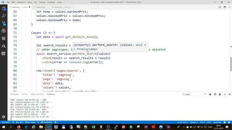Synchronize changes in status bar

point(13,122)
